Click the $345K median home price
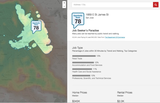This screenshot has height=103, width=160. click(x=76, y=101)
